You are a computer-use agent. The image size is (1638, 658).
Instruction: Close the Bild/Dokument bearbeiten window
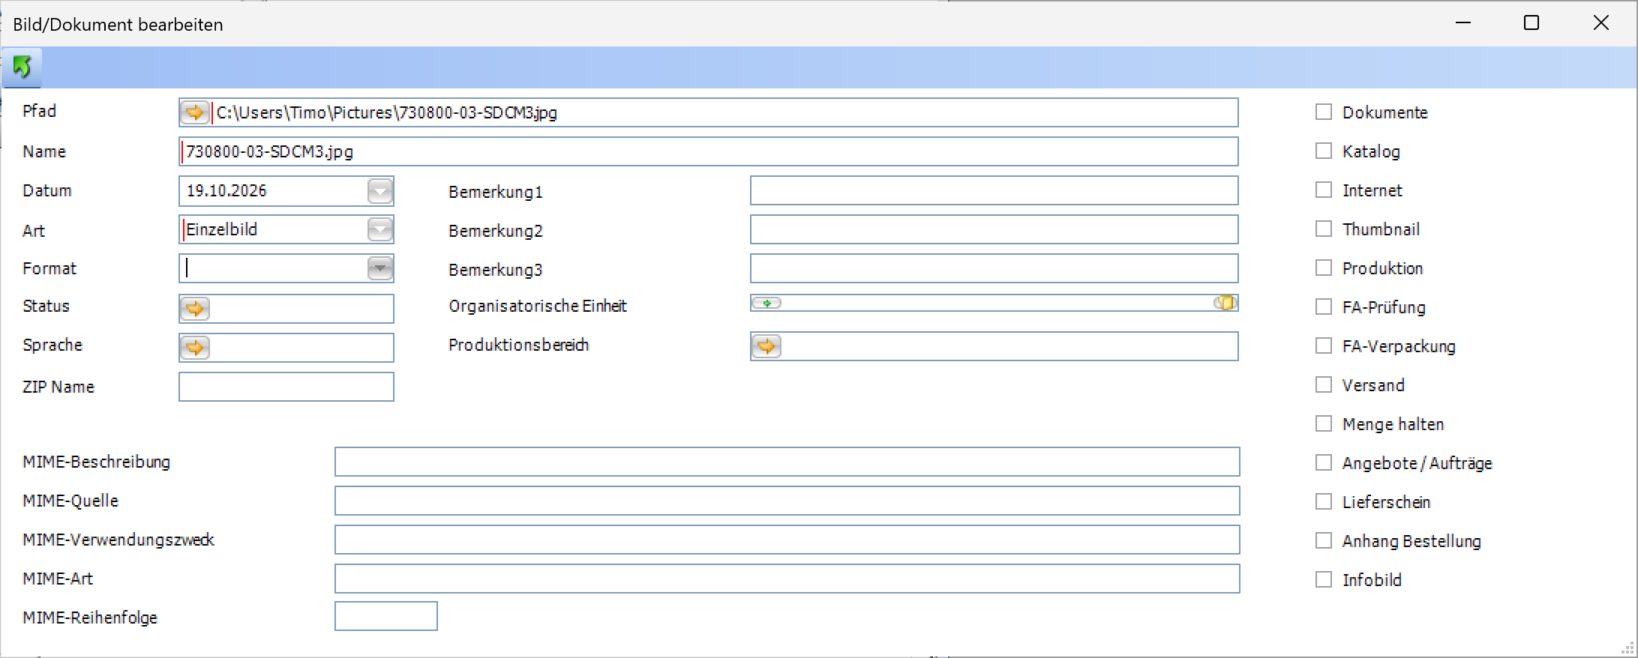pos(1600,23)
